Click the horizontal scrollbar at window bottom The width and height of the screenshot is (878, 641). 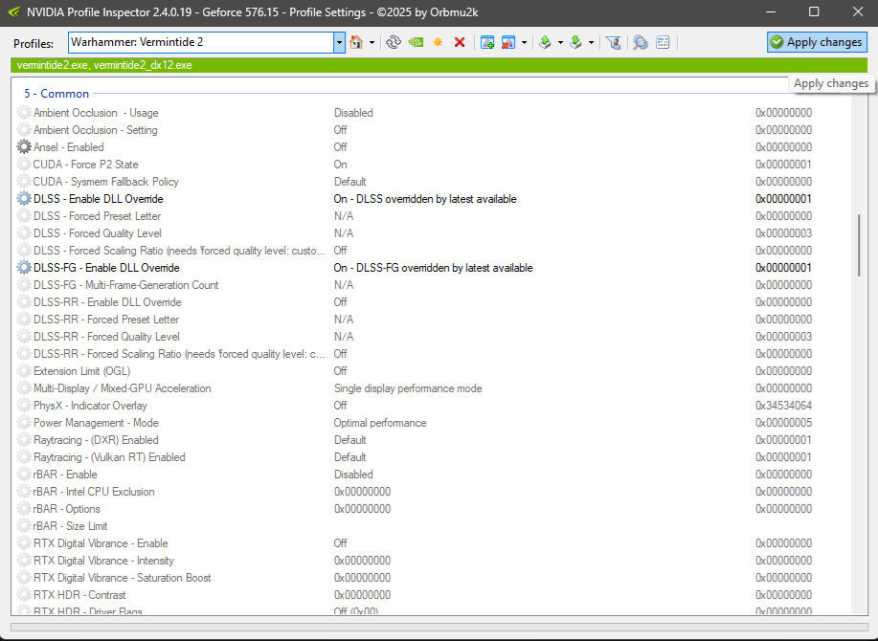click(x=439, y=627)
